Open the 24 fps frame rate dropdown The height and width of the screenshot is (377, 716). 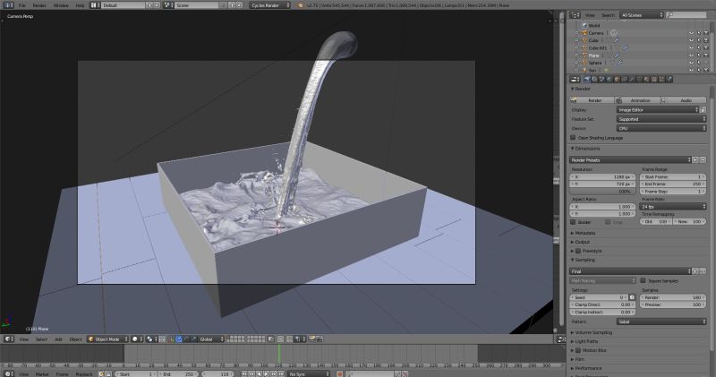tap(673, 207)
